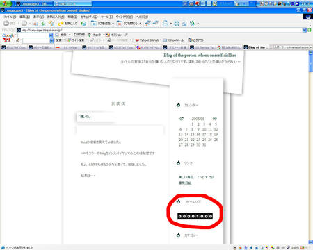Click the vertical scrollbar thumb
Image resolution: width=313 pixels, height=250 pixels.
tap(311, 63)
